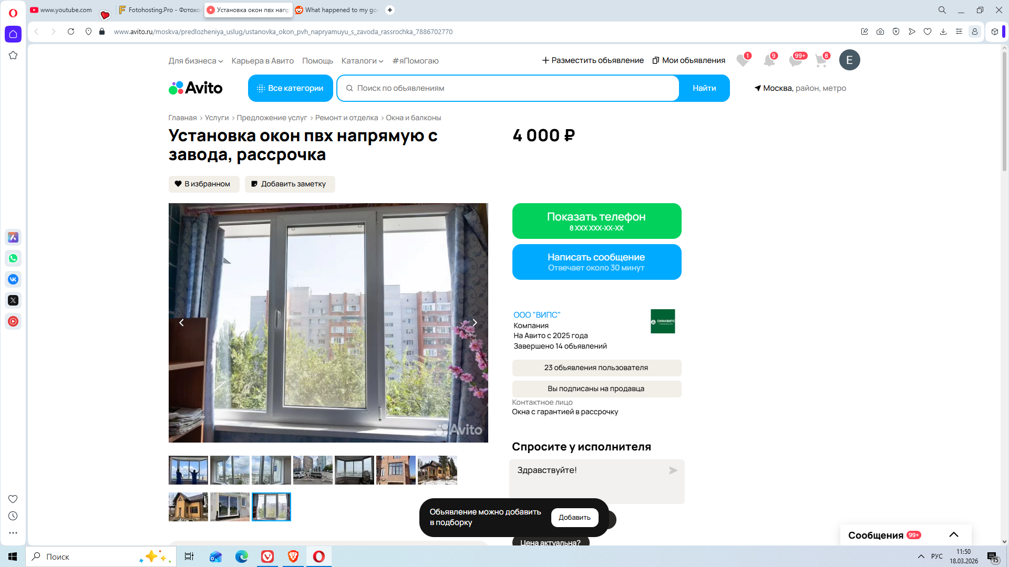Show next photo with right arrow
This screenshot has width=1009, height=567.
point(475,323)
